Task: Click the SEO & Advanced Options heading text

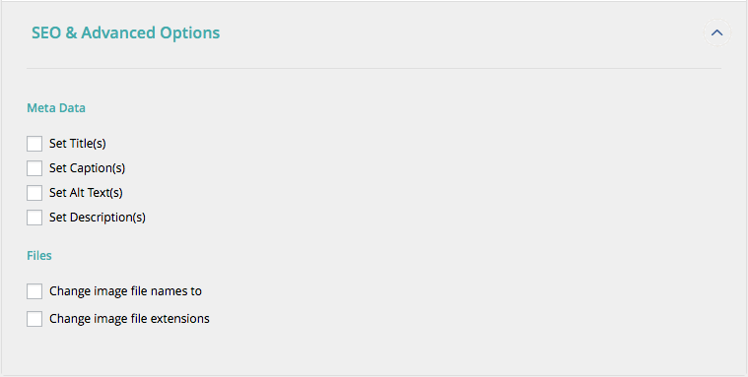Action: (125, 32)
